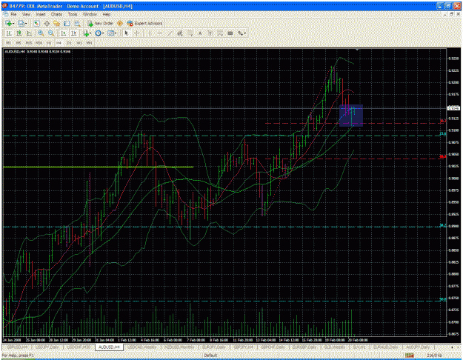Set timeframe to D1
Image resolution: width=463 pixels, height=360 pixels.
pyautogui.click(x=69, y=43)
